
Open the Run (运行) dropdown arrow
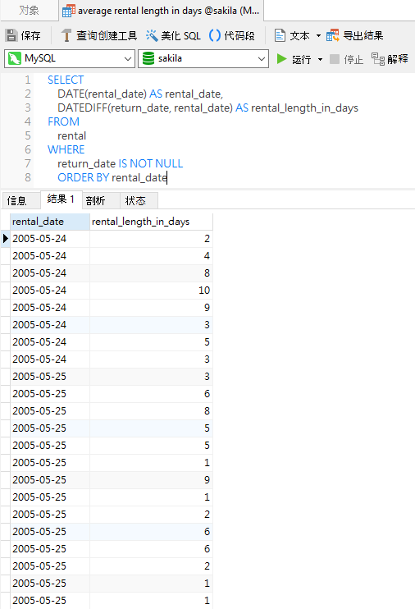click(321, 59)
